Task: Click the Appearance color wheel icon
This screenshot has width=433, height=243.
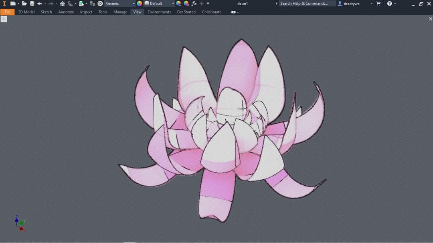Action: click(x=140, y=4)
